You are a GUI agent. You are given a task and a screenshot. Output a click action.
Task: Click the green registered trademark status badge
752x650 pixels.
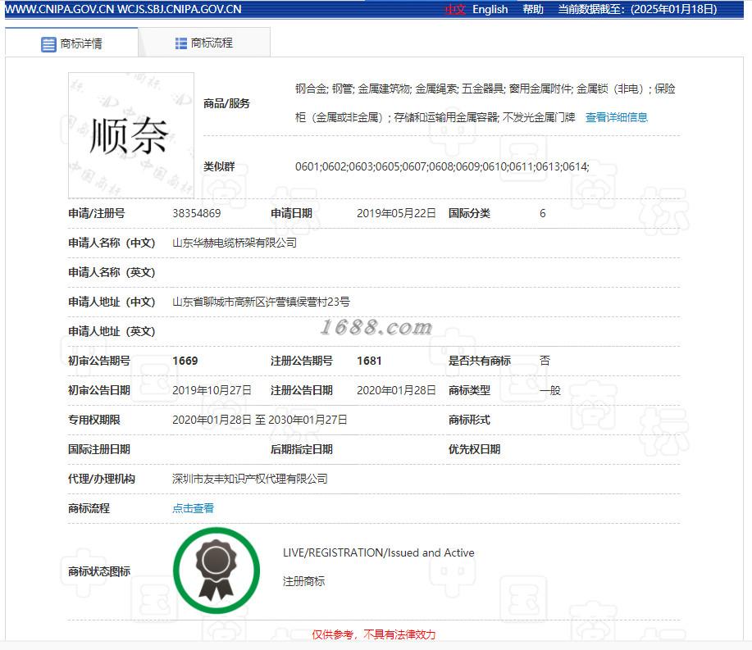coord(216,570)
